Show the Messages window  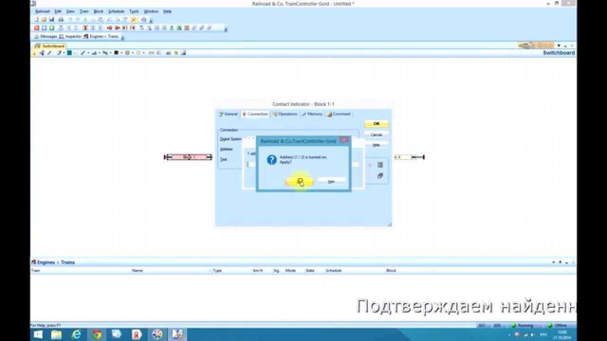click(46, 36)
